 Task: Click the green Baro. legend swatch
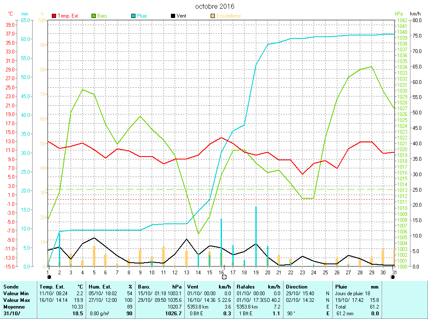[x=94, y=16]
